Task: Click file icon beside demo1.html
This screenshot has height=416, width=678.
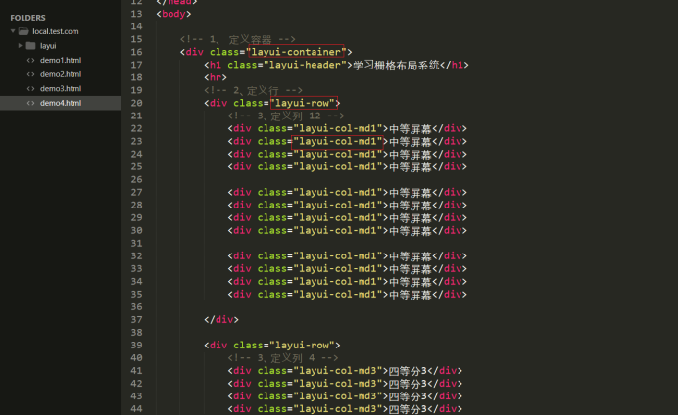Action: [x=30, y=60]
